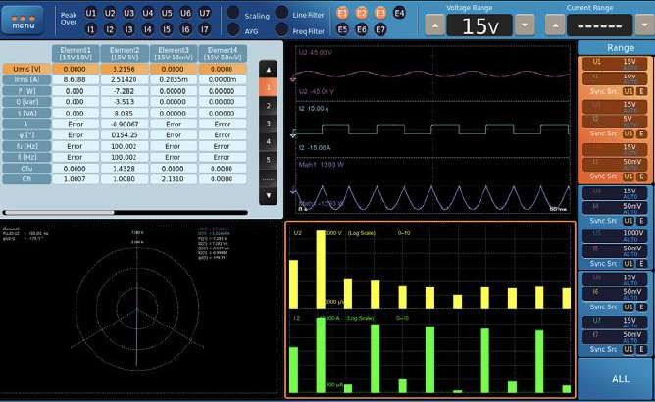Switch to numeric page 5
The width and height of the screenshot is (655, 402).
pyautogui.click(x=269, y=160)
